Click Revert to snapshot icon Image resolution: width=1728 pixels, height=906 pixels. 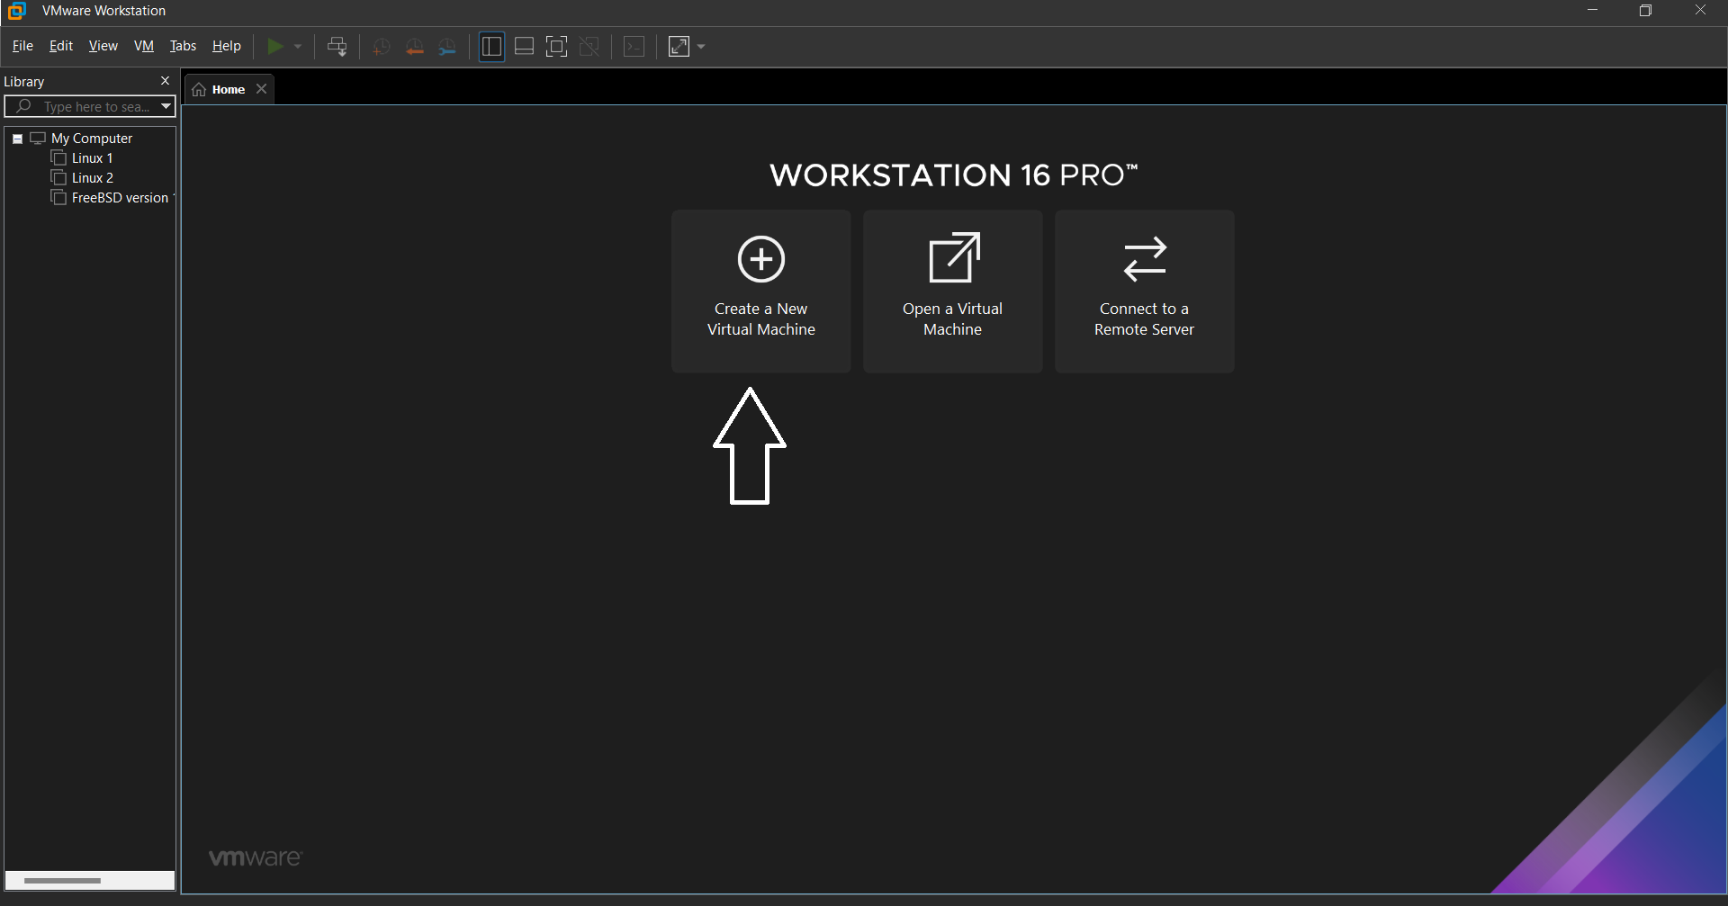pos(414,47)
